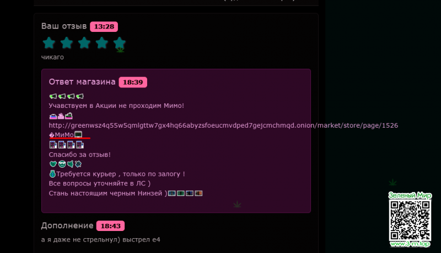Click the fourth rating star
Viewport: 441px width, 253px height.
click(102, 43)
